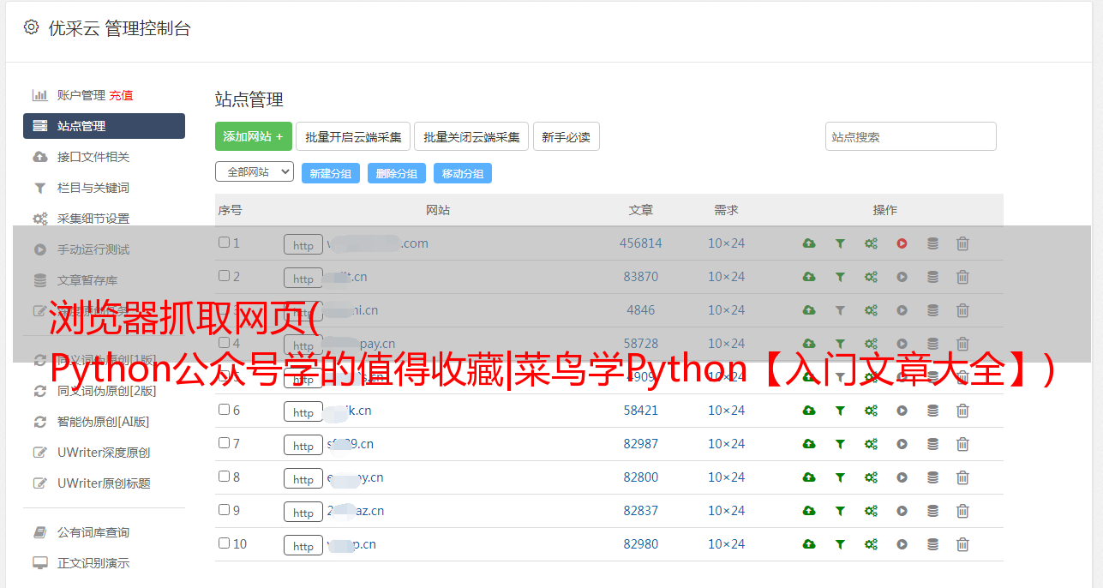The image size is (1103, 588).
Task: Click the trash icon in row 2
Action: (962, 277)
